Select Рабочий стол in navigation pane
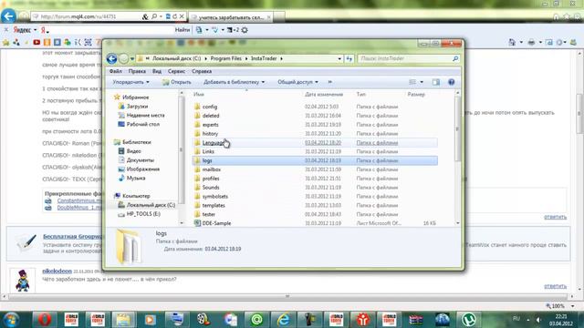584x328 pixels. point(142,124)
